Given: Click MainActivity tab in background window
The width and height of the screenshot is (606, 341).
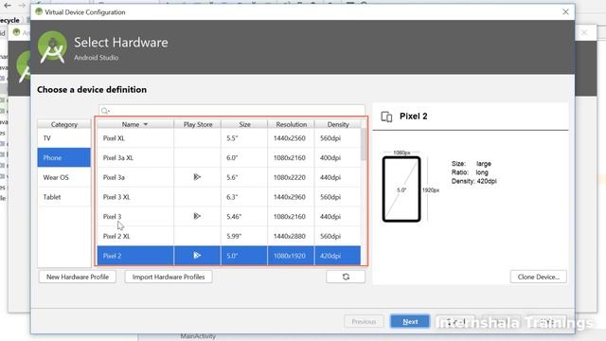Looking at the screenshot, I should [x=198, y=337].
